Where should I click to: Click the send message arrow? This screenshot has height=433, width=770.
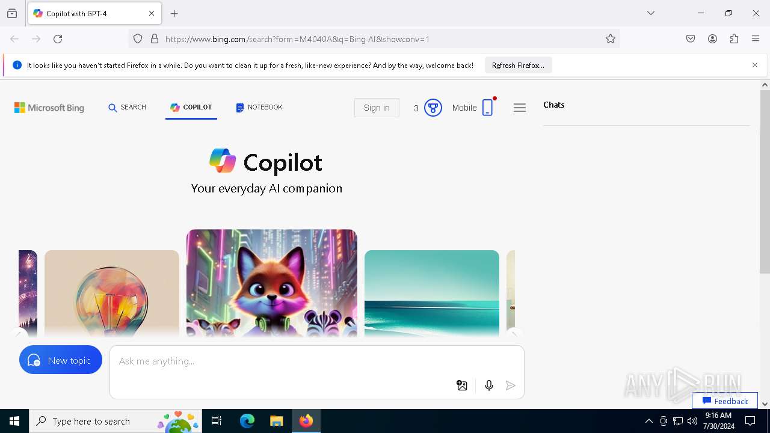click(x=511, y=385)
